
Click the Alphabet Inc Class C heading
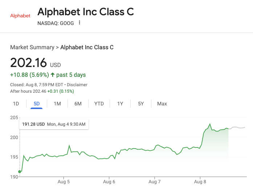[x=86, y=12]
